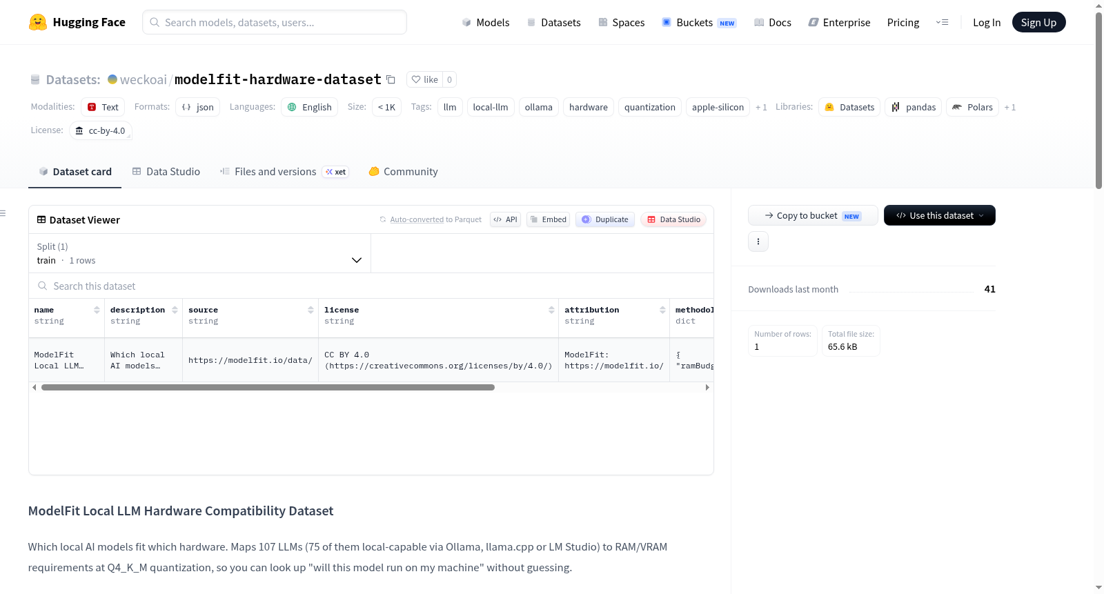This screenshot has height=594, width=1104.
Task: Open the weckoai owner link
Action: point(144,79)
